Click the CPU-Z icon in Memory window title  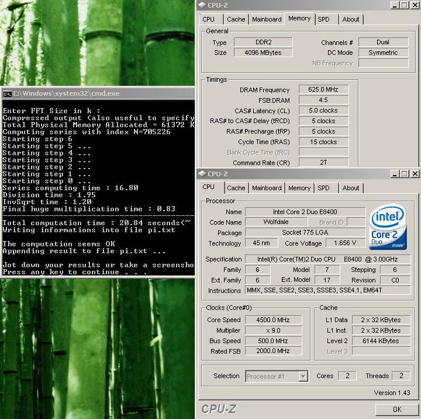pos(203,5)
